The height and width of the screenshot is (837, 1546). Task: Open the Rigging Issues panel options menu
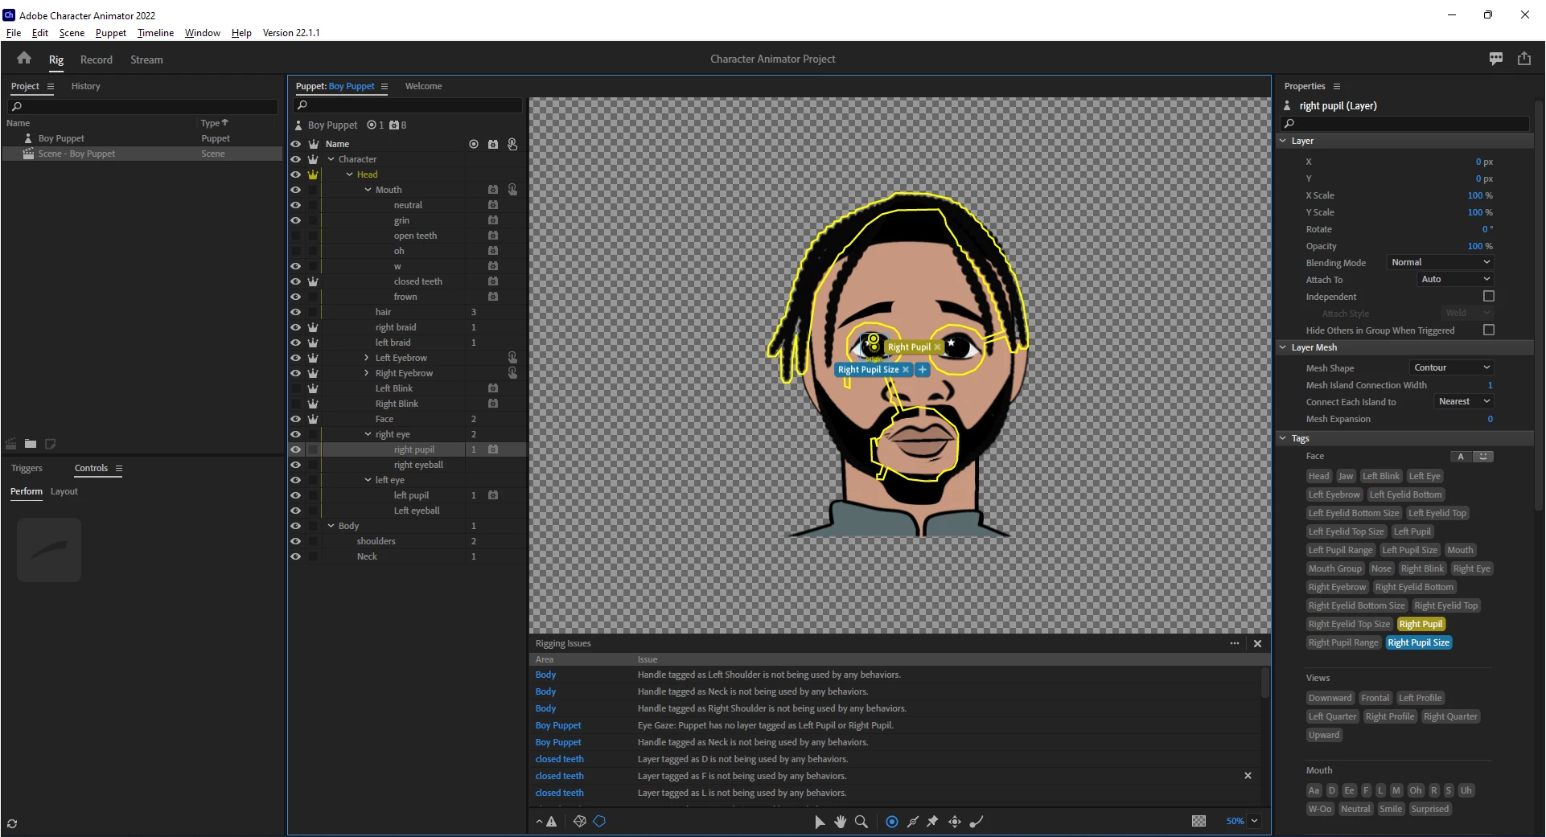[1235, 643]
